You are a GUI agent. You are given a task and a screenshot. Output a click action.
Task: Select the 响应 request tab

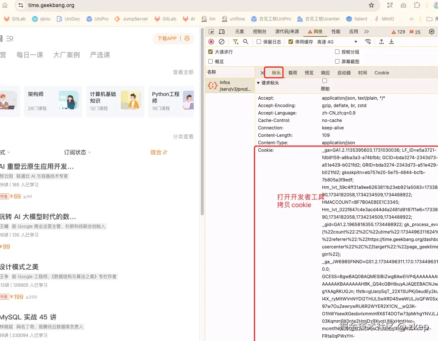pos(325,73)
